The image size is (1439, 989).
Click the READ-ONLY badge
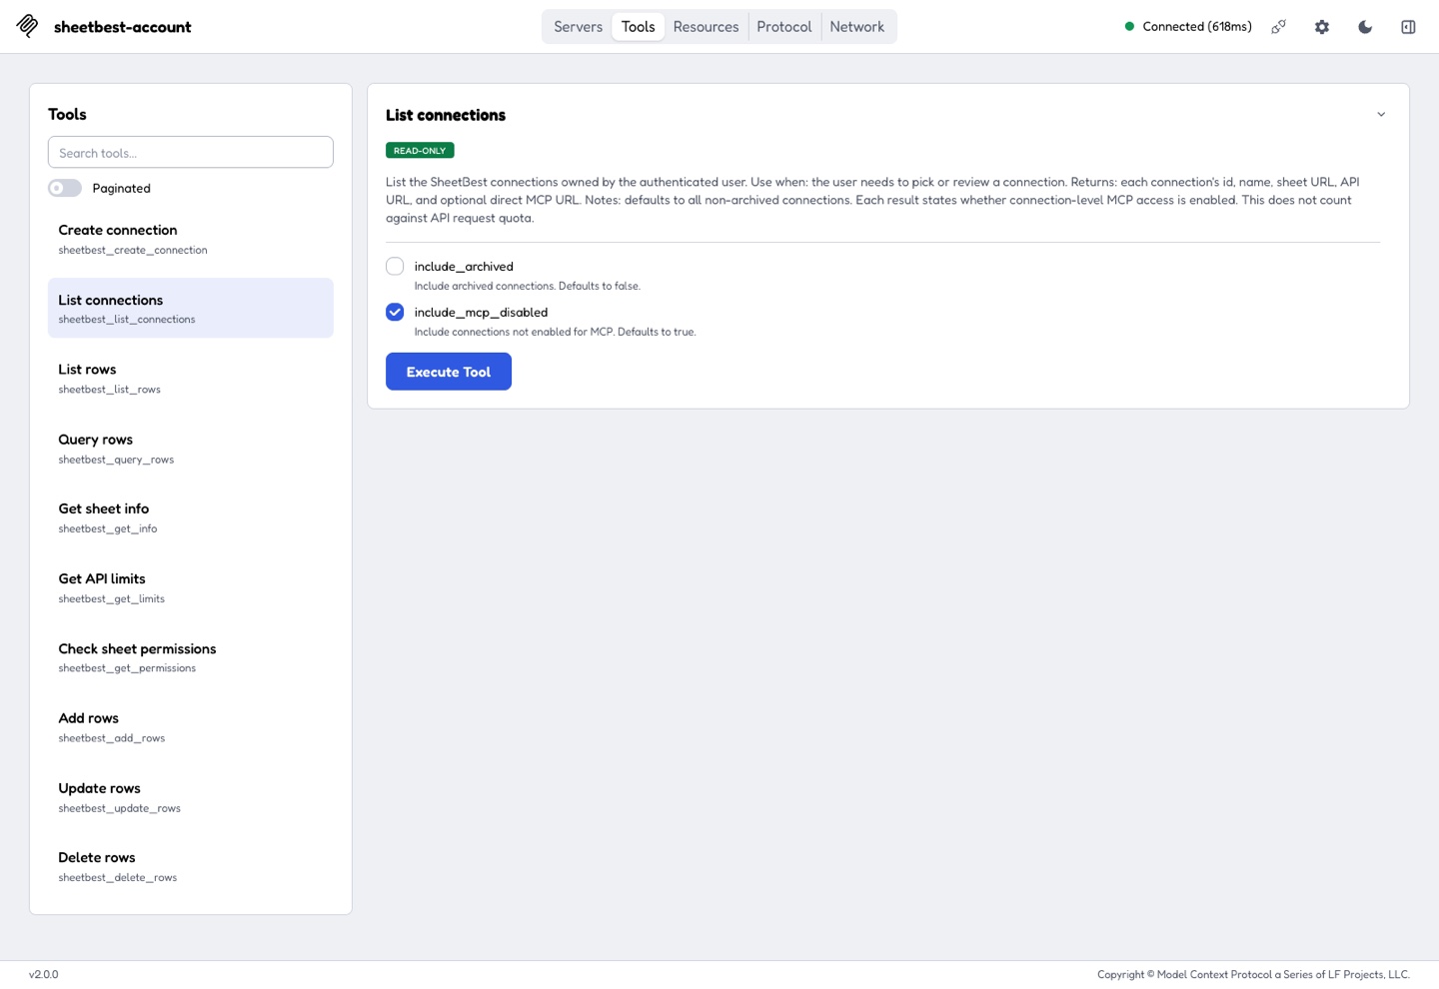(x=420, y=151)
